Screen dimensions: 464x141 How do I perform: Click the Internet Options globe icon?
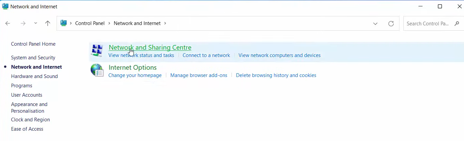(97, 71)
